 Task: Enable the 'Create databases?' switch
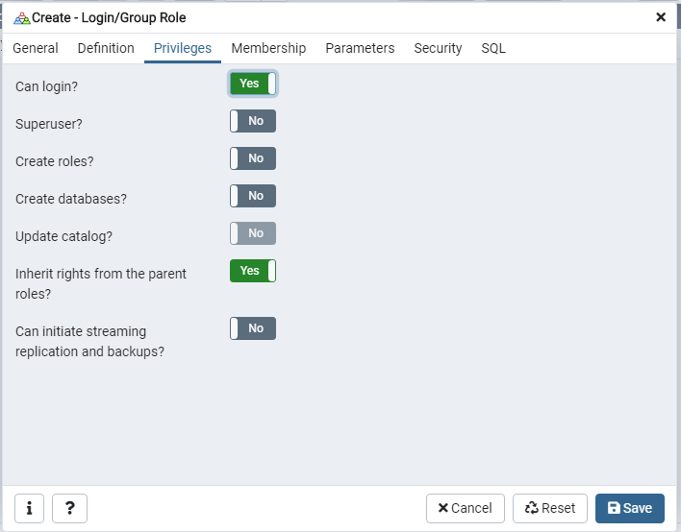tap(253, 196)
